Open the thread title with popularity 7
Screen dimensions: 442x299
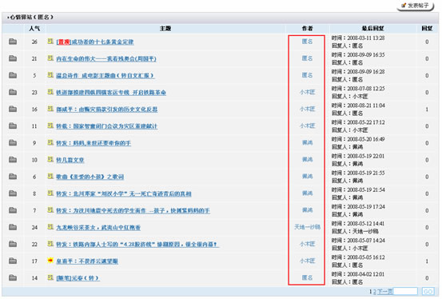coord(133,211)
